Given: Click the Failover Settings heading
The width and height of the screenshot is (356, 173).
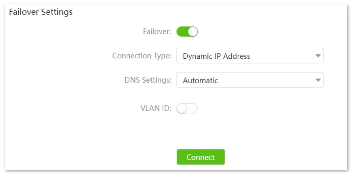Looking at the screenshot, I should click(41, 12).
